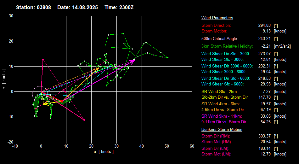Click the Storm Direction value 294.83
The height and width of the screenshot is (164, 299).
click(264, 26)
